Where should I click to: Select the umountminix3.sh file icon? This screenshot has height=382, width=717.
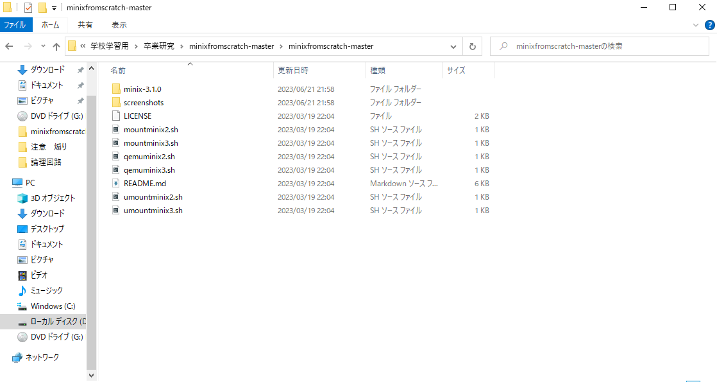[x=116, y=210]
